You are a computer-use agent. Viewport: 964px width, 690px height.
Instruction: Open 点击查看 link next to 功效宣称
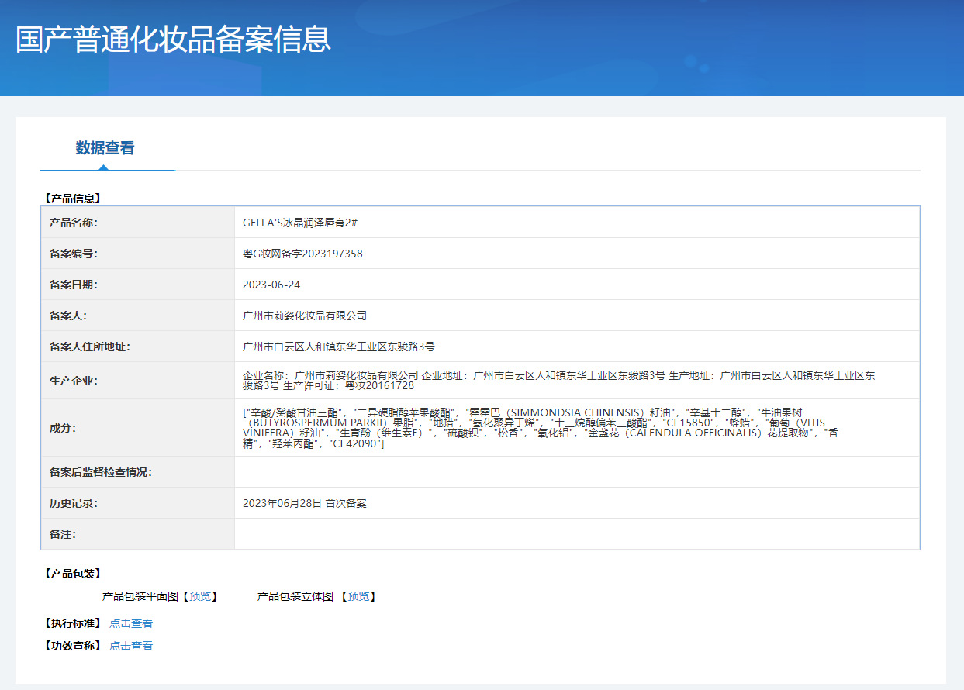click(x=131, y=646)
